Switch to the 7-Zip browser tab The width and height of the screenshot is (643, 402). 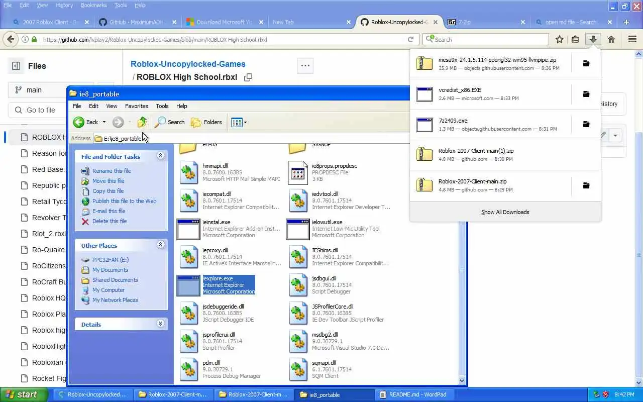coord(486,22)
